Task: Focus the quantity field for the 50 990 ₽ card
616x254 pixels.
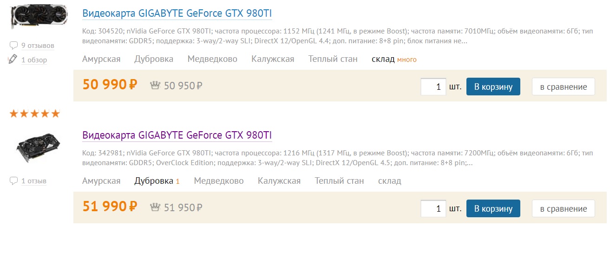Action: [433, 87]
